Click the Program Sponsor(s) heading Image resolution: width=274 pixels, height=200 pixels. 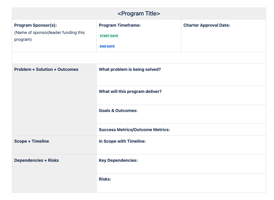point(35,25)
